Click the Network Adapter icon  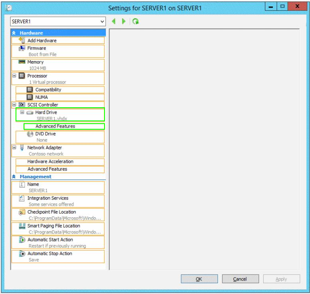22,148
